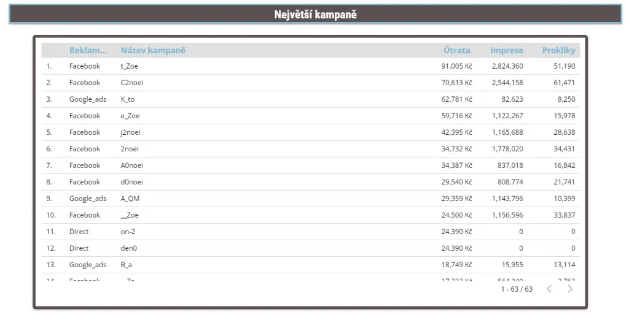629x315 pixels.
Task: Click the clicks value 61,471
Action: pyautogui.click(x=565, y=83)
